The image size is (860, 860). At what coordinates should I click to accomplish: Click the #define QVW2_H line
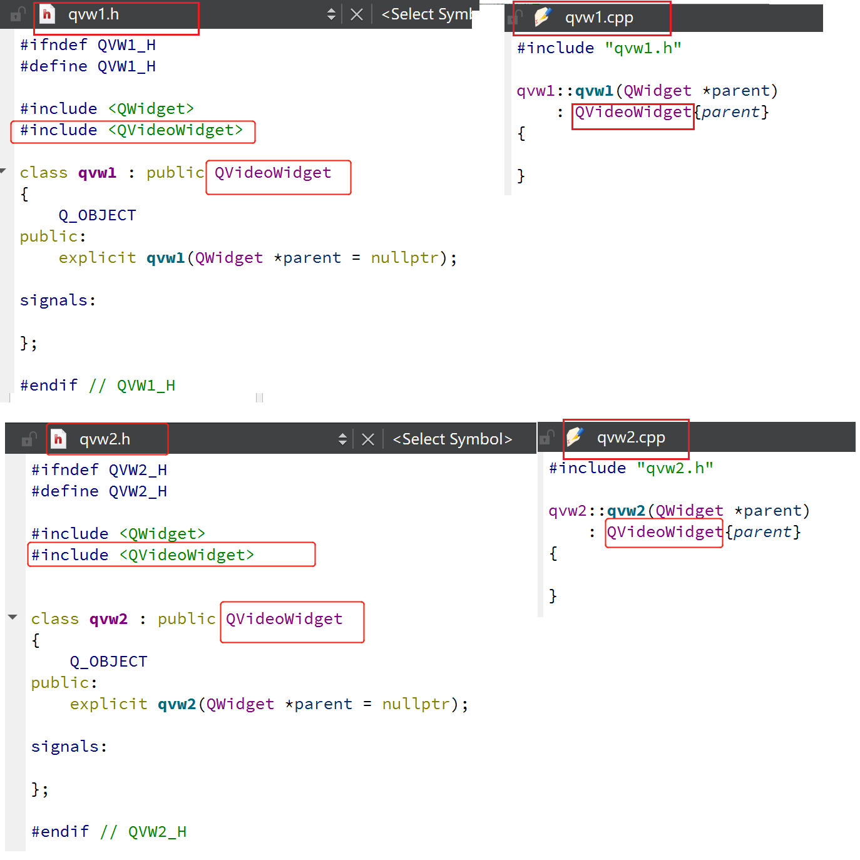pyautogui.click(x=100, y=491)
